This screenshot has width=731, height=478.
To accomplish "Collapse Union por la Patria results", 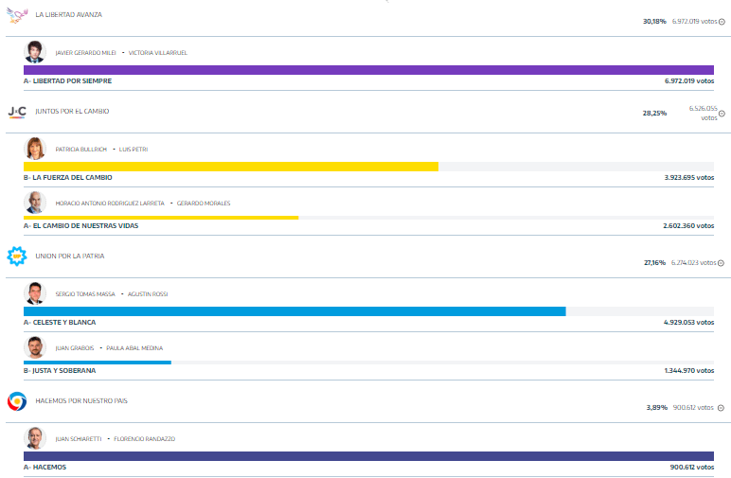I will [x=721, y=263].
